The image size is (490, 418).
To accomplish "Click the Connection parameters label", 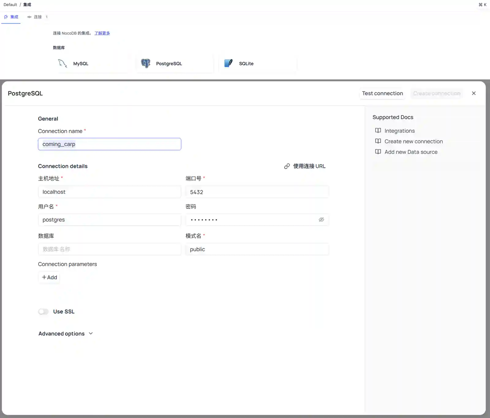I will pyautogui.click(x=67, y=264).
